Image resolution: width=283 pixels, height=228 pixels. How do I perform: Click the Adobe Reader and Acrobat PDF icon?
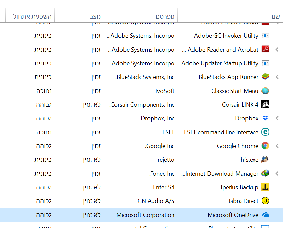point(265,50)
